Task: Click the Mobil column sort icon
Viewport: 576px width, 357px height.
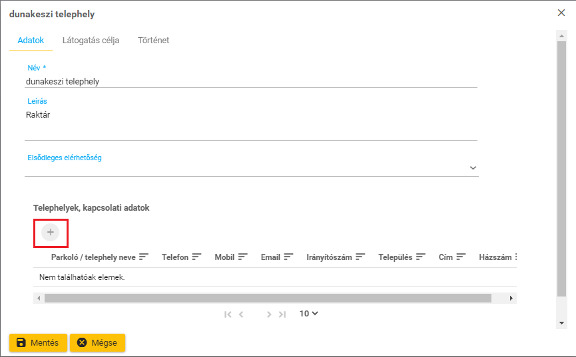Action: pyautogui.click(x=243, y=257)
